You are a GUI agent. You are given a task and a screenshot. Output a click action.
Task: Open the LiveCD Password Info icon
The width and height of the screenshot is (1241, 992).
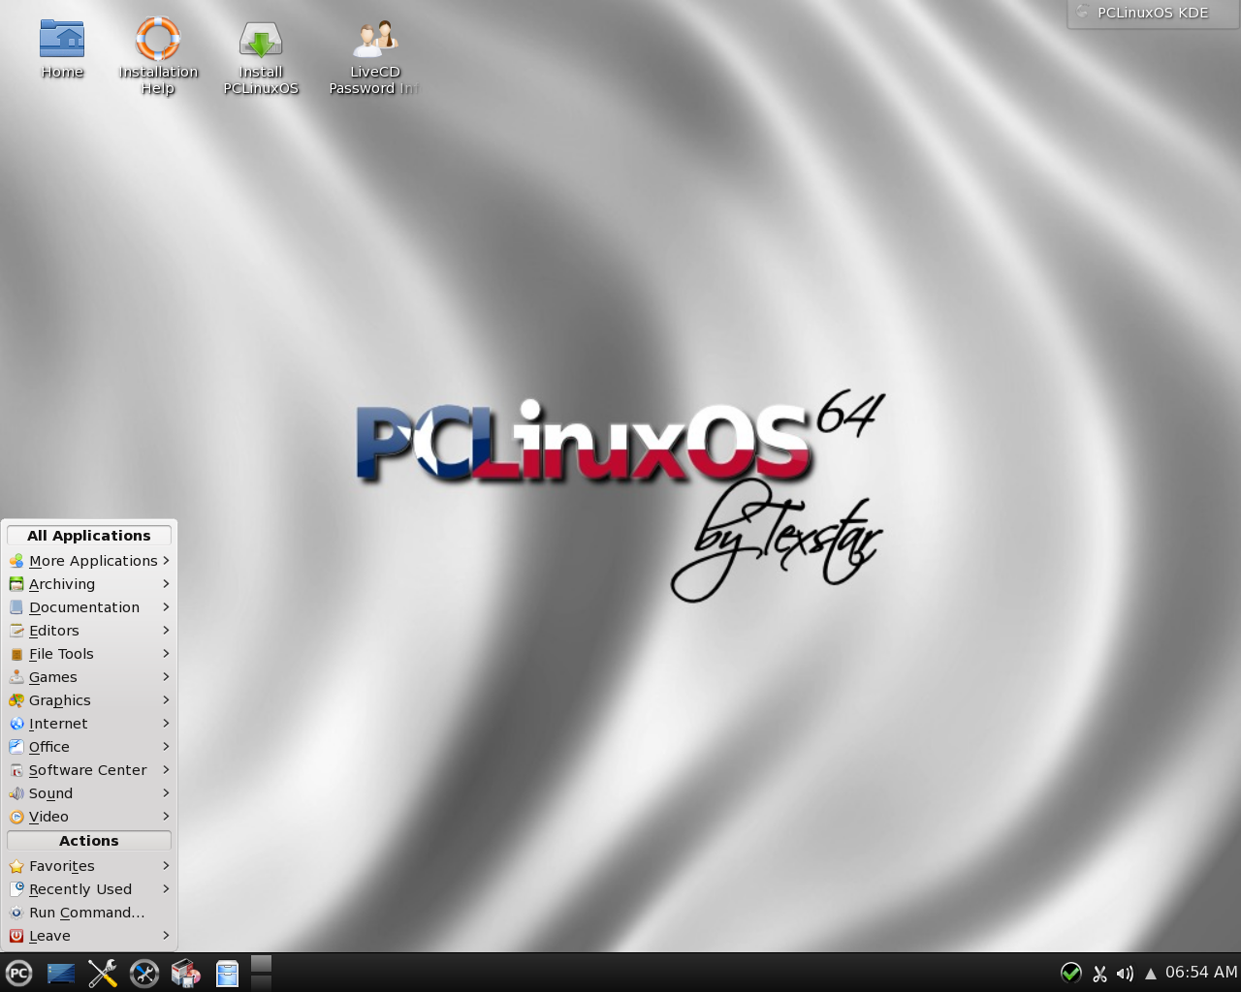pos(375,56)
